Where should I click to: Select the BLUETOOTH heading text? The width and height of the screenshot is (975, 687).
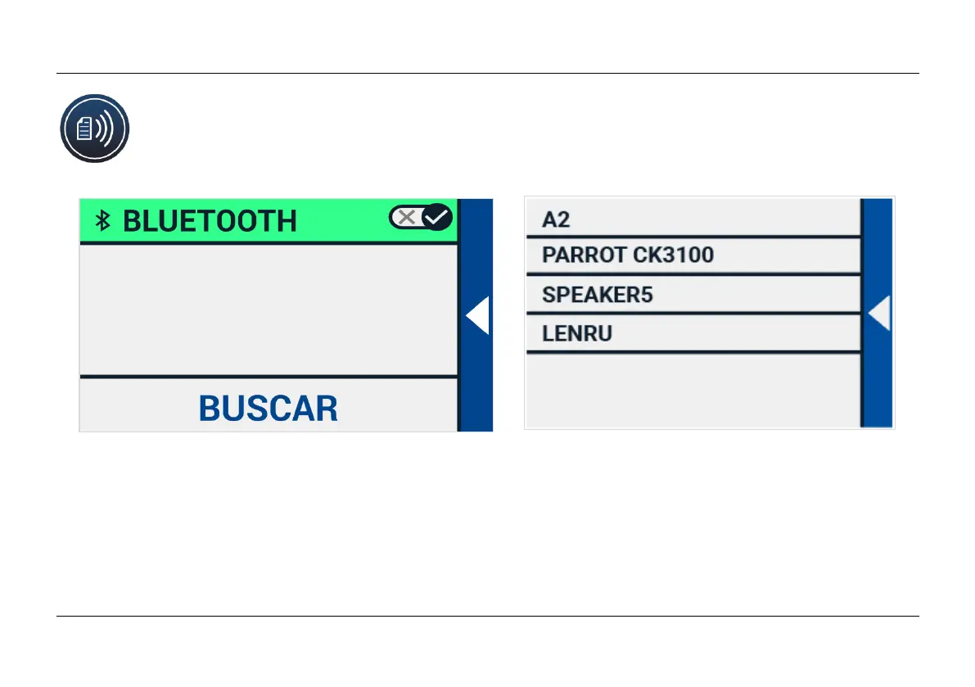209,221
